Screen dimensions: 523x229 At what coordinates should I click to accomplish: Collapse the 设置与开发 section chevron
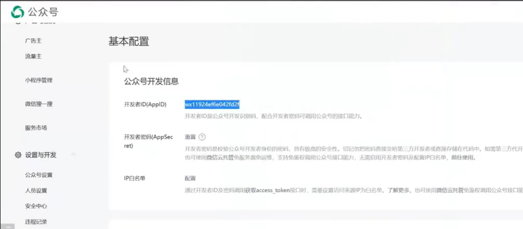(74, 155)
